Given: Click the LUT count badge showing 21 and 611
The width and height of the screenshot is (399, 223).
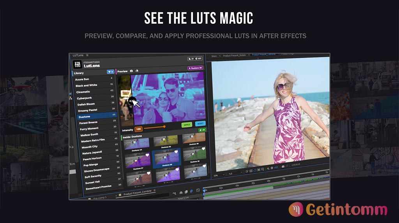Looking at the screenshot, I should point(195,58).
